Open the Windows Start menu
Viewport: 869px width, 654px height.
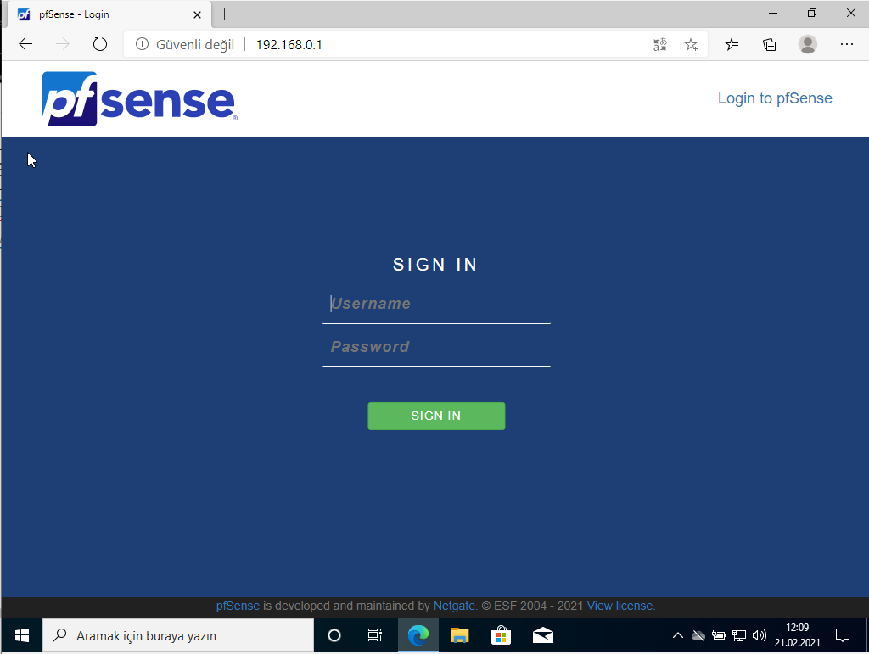(x=21, y=635)
